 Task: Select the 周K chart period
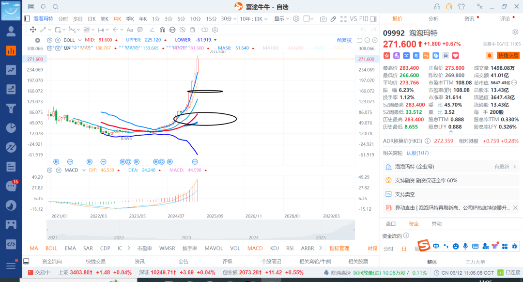tap(105, 19)
